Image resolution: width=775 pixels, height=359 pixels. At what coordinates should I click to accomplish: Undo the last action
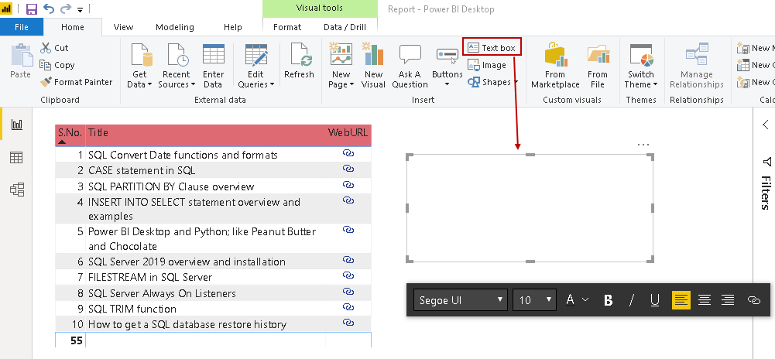49,9
